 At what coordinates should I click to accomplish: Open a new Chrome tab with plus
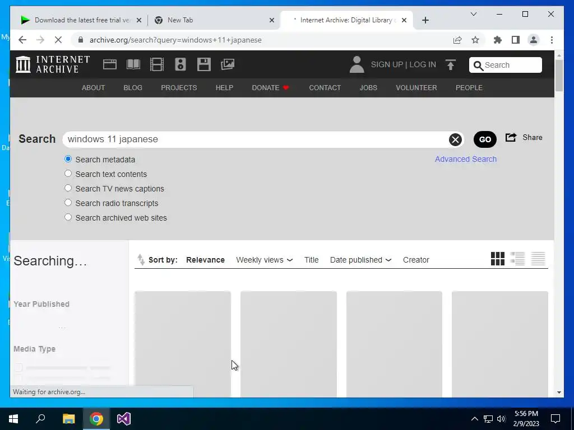(x=425, y=20)
